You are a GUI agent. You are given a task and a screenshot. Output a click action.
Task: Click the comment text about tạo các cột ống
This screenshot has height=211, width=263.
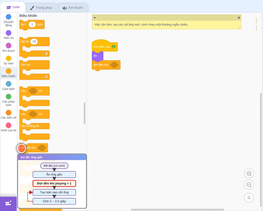point(141,25)
